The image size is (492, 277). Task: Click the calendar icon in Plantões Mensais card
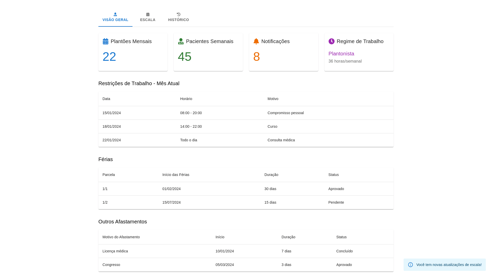[x=105, y=41]
